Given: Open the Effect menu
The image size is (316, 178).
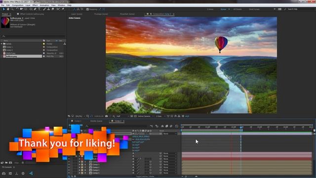Looking at the screenshot, I should (x=35, y=5).
